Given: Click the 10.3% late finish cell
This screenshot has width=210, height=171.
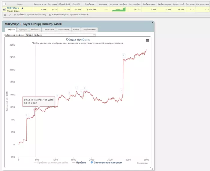Looking at the screenshot, I should 164,10.
